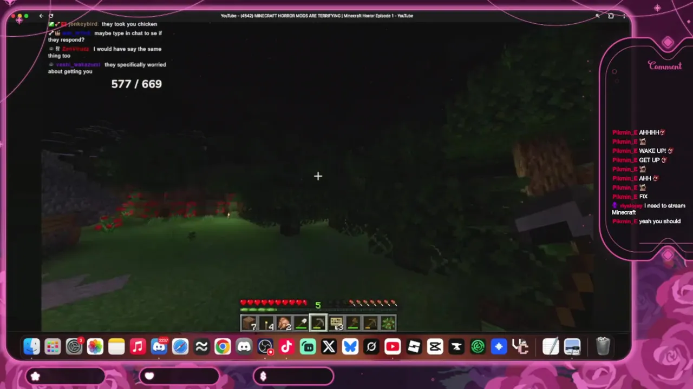
Task: Open the Roblox icon in dock
Action: pyautogui.click(x=414, y=346)
